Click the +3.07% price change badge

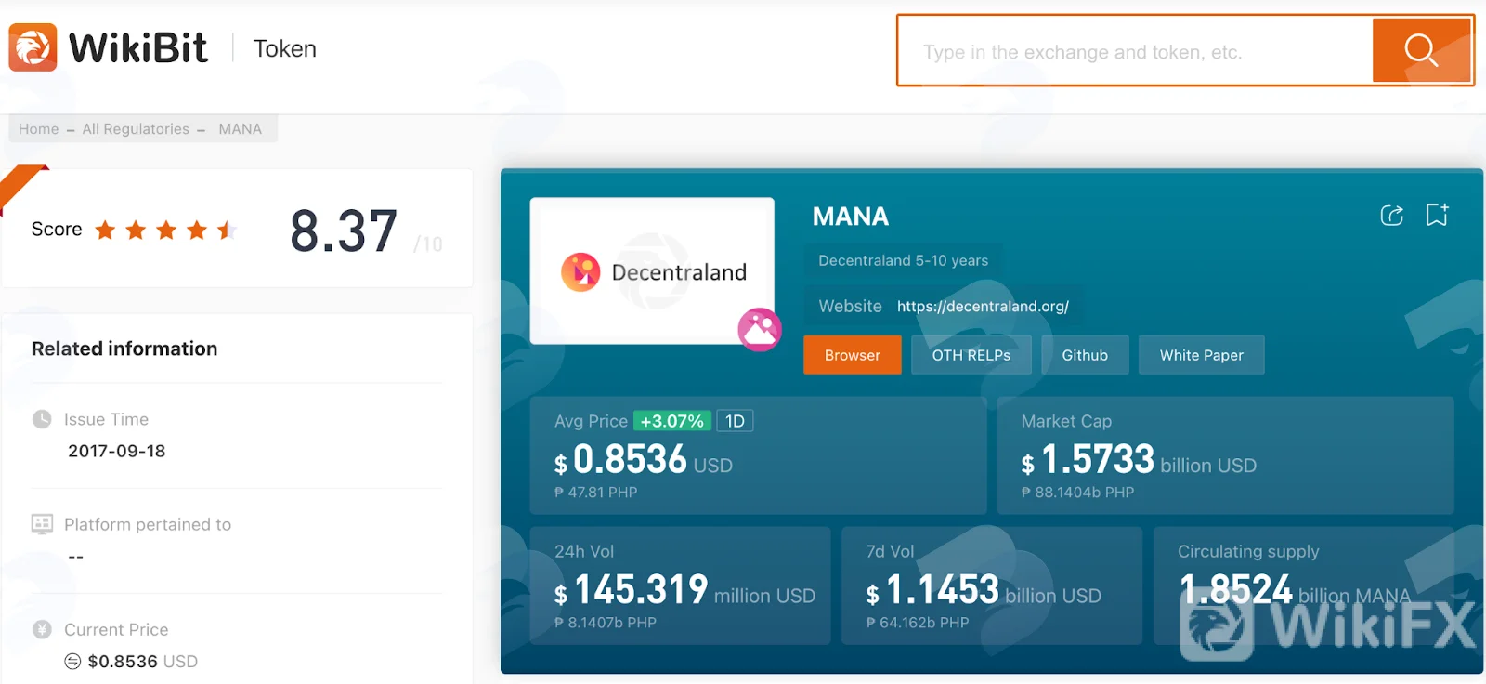pyautogui.click(x=672, y=421)
